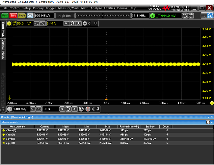
Task: Open the Demos menu
Action: click(x=122, y=8)
